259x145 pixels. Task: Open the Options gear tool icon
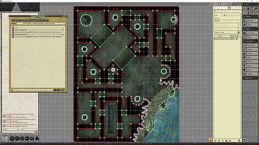coord(252,13)
